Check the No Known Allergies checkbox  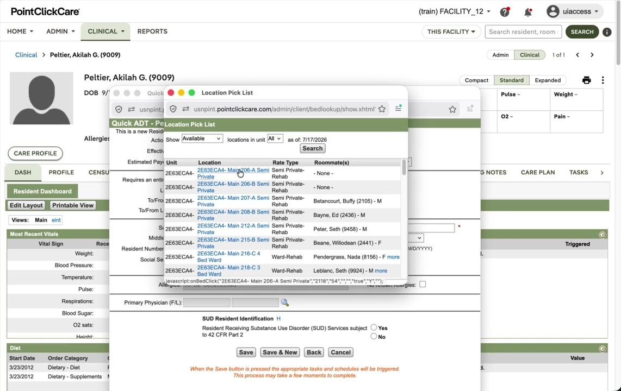[x=423, y=284]
